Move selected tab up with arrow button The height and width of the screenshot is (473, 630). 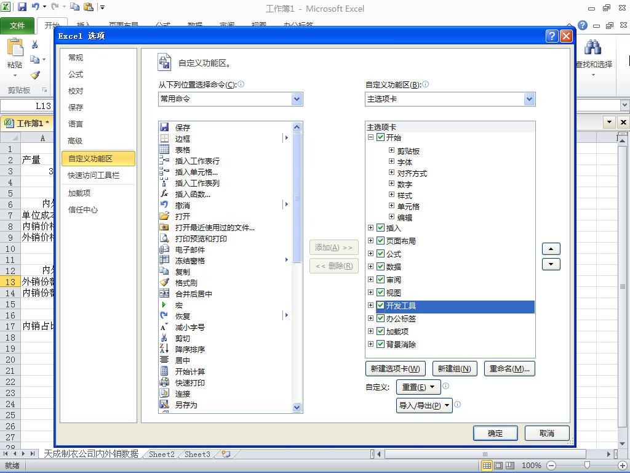[551, 249]
